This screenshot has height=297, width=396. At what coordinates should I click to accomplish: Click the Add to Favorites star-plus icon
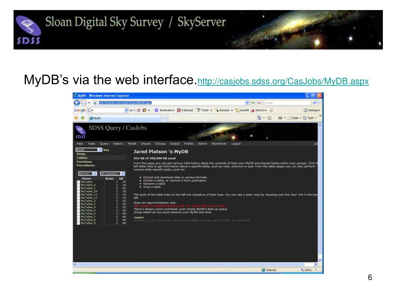[x=83, y=118]
